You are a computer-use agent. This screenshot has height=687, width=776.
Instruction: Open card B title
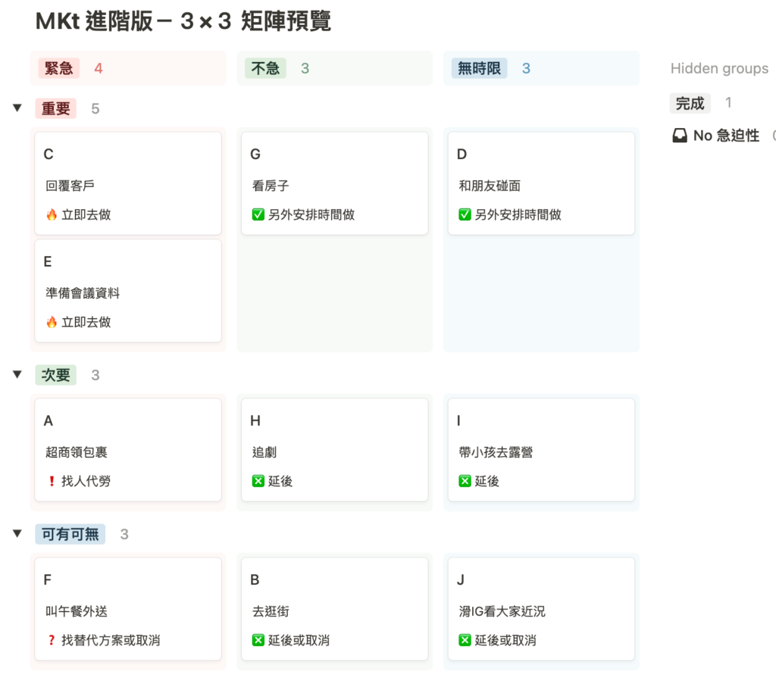point(255,579)
